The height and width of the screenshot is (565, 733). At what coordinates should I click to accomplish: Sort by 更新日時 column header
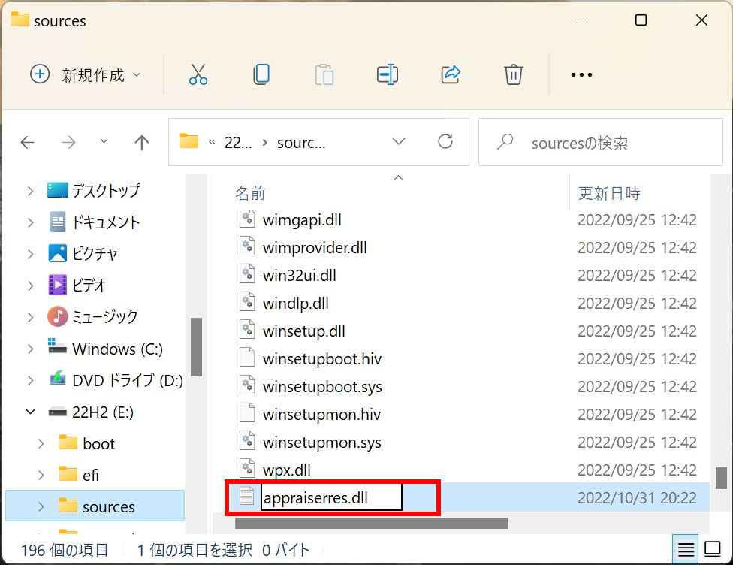click(x=609, y=192)
